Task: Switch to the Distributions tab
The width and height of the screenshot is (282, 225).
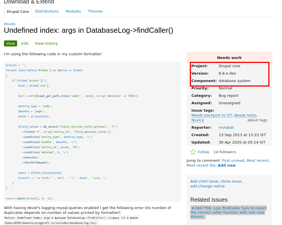Action: tap(47, 11)
